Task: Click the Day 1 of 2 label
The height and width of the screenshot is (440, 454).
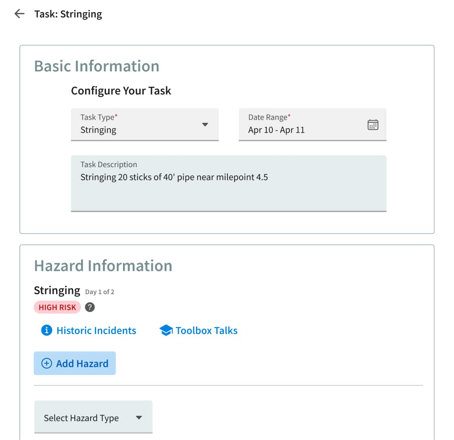Action: tap(100, 292)
